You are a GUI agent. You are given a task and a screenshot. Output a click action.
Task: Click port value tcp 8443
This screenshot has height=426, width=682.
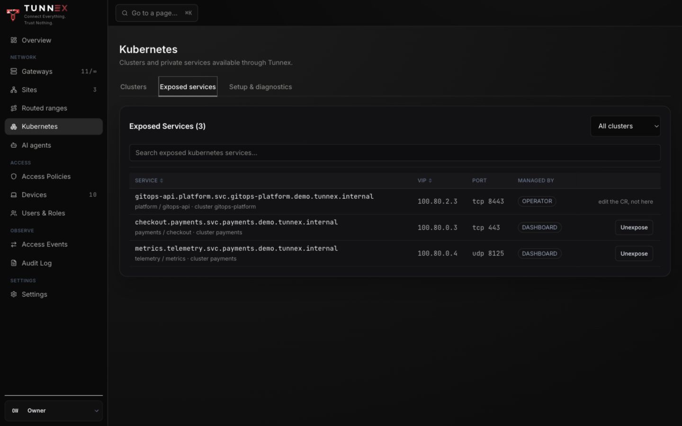[488, 202]
